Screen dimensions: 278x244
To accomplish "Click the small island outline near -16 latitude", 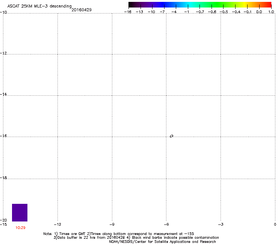I will pyautogui.click(x=171, y=136).
